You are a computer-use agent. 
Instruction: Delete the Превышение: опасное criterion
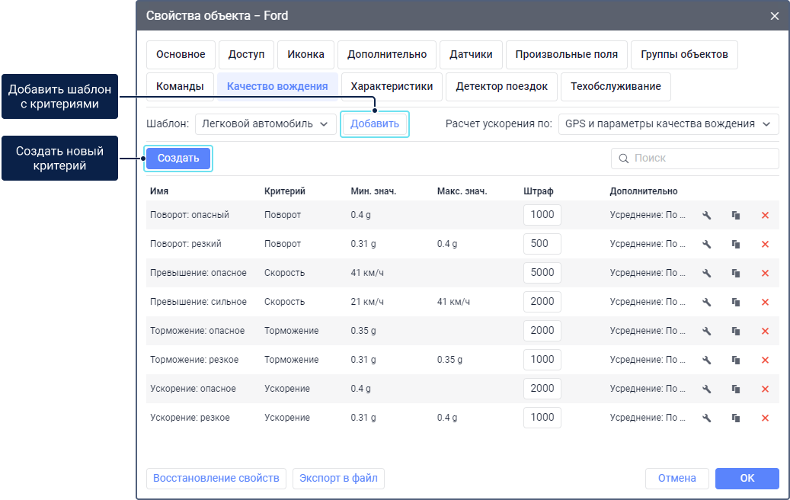[765, 274]
